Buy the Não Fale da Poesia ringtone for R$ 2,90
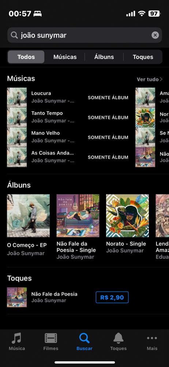 pyautogui.click(x=112, y=297)
